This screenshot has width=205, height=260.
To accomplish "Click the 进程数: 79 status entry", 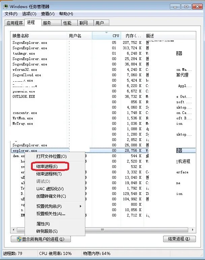I will 12,253.
